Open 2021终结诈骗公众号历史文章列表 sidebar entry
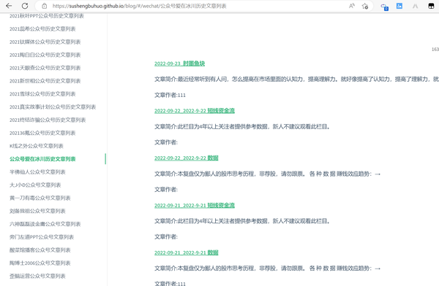The width and height of the screenshot is (439, 286). pyautogui.click(x=48, y=120)
